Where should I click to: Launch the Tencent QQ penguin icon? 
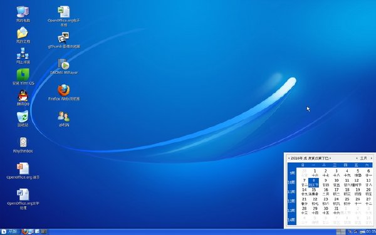tap(23, 98)
